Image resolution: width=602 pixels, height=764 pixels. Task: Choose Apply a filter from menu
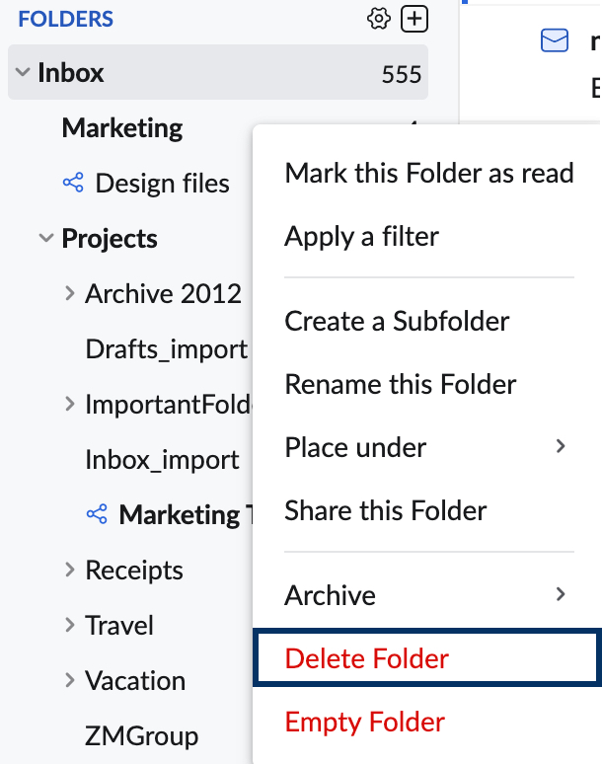point(361,237)
